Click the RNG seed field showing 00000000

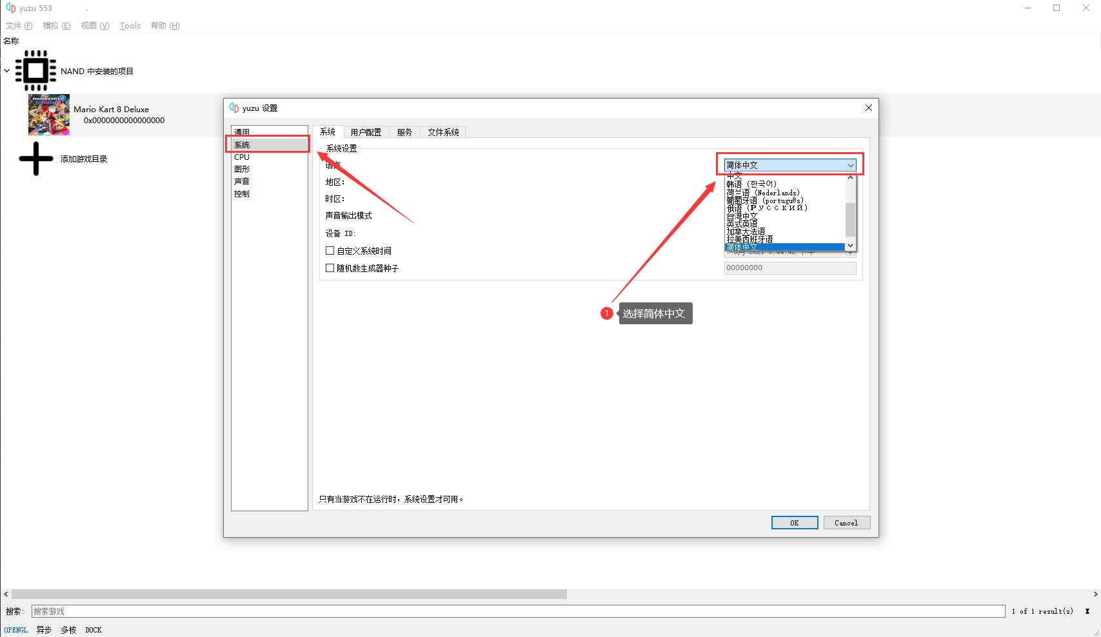790,268
